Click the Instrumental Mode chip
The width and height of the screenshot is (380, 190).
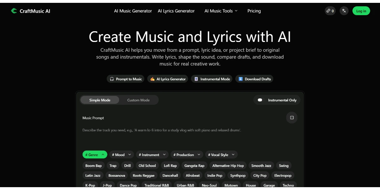pyautogui.click(x=212, y=79)
